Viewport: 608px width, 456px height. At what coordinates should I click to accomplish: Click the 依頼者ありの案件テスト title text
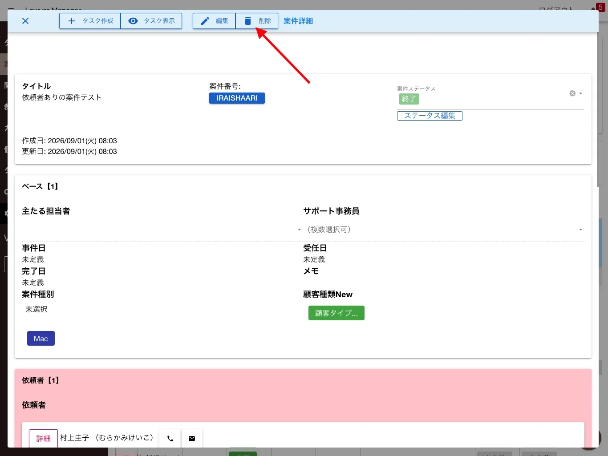tap(62, 97)
